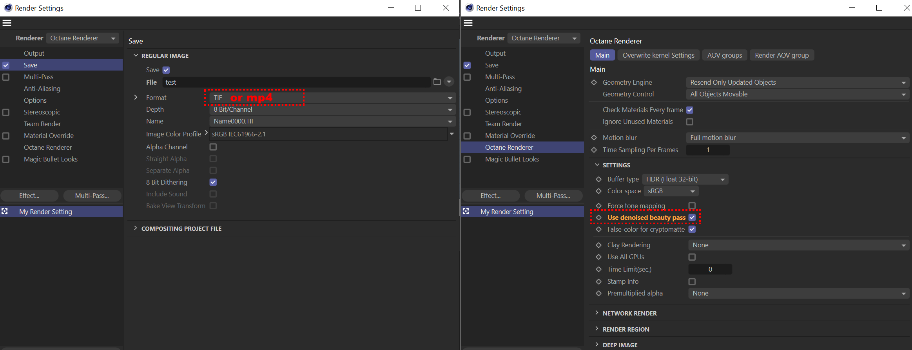The image size is (912, 350).
Task: Switch to Overwrite kernel Settings tab
Action: click(x=658, y=55)
